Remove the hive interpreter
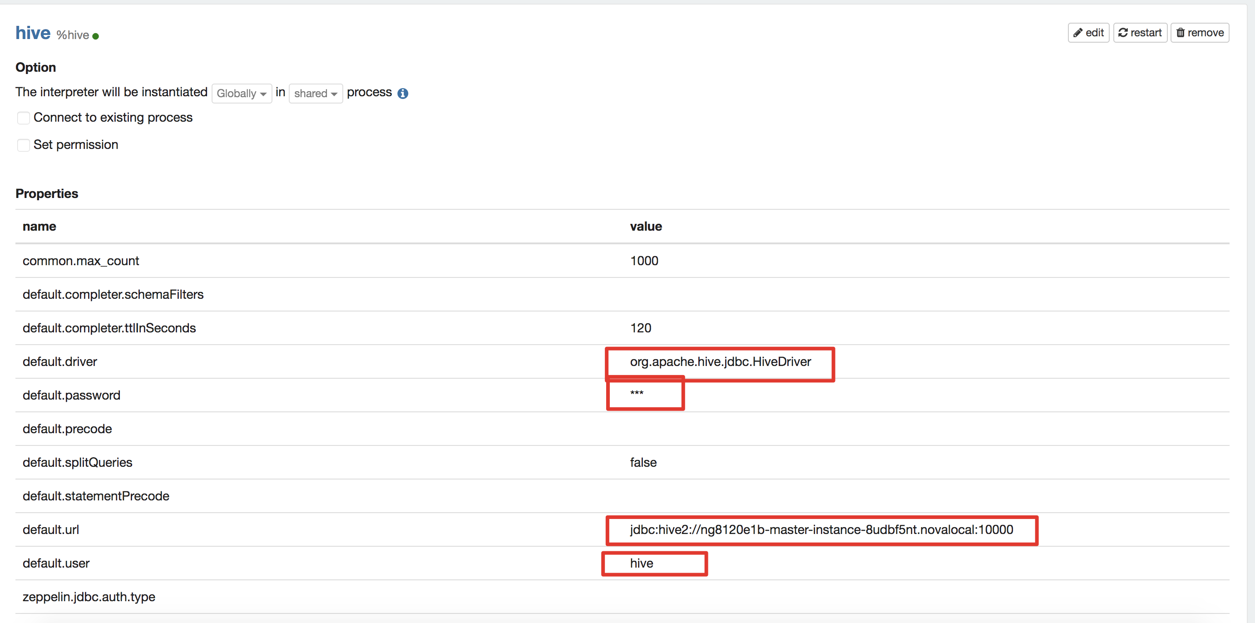 pyautogui.click(x=1200, y=33)
